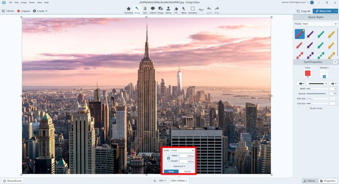Pick the Fill bucket tool

click(175, 9)
